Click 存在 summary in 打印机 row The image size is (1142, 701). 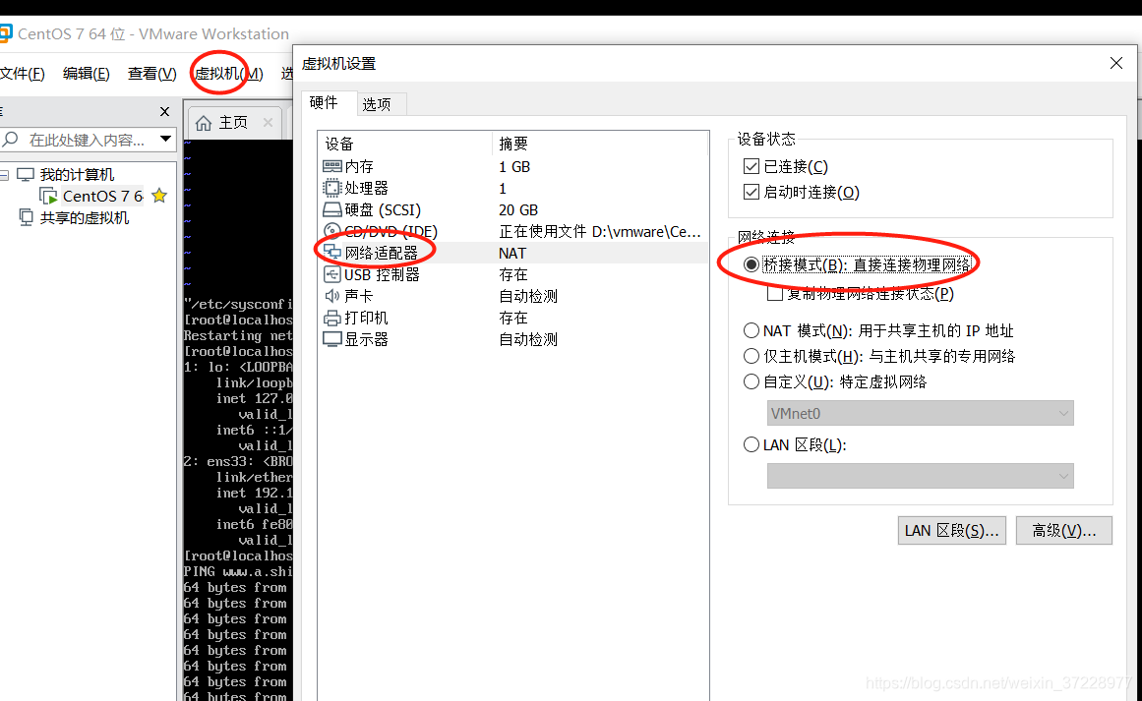[x=513, y=318]
